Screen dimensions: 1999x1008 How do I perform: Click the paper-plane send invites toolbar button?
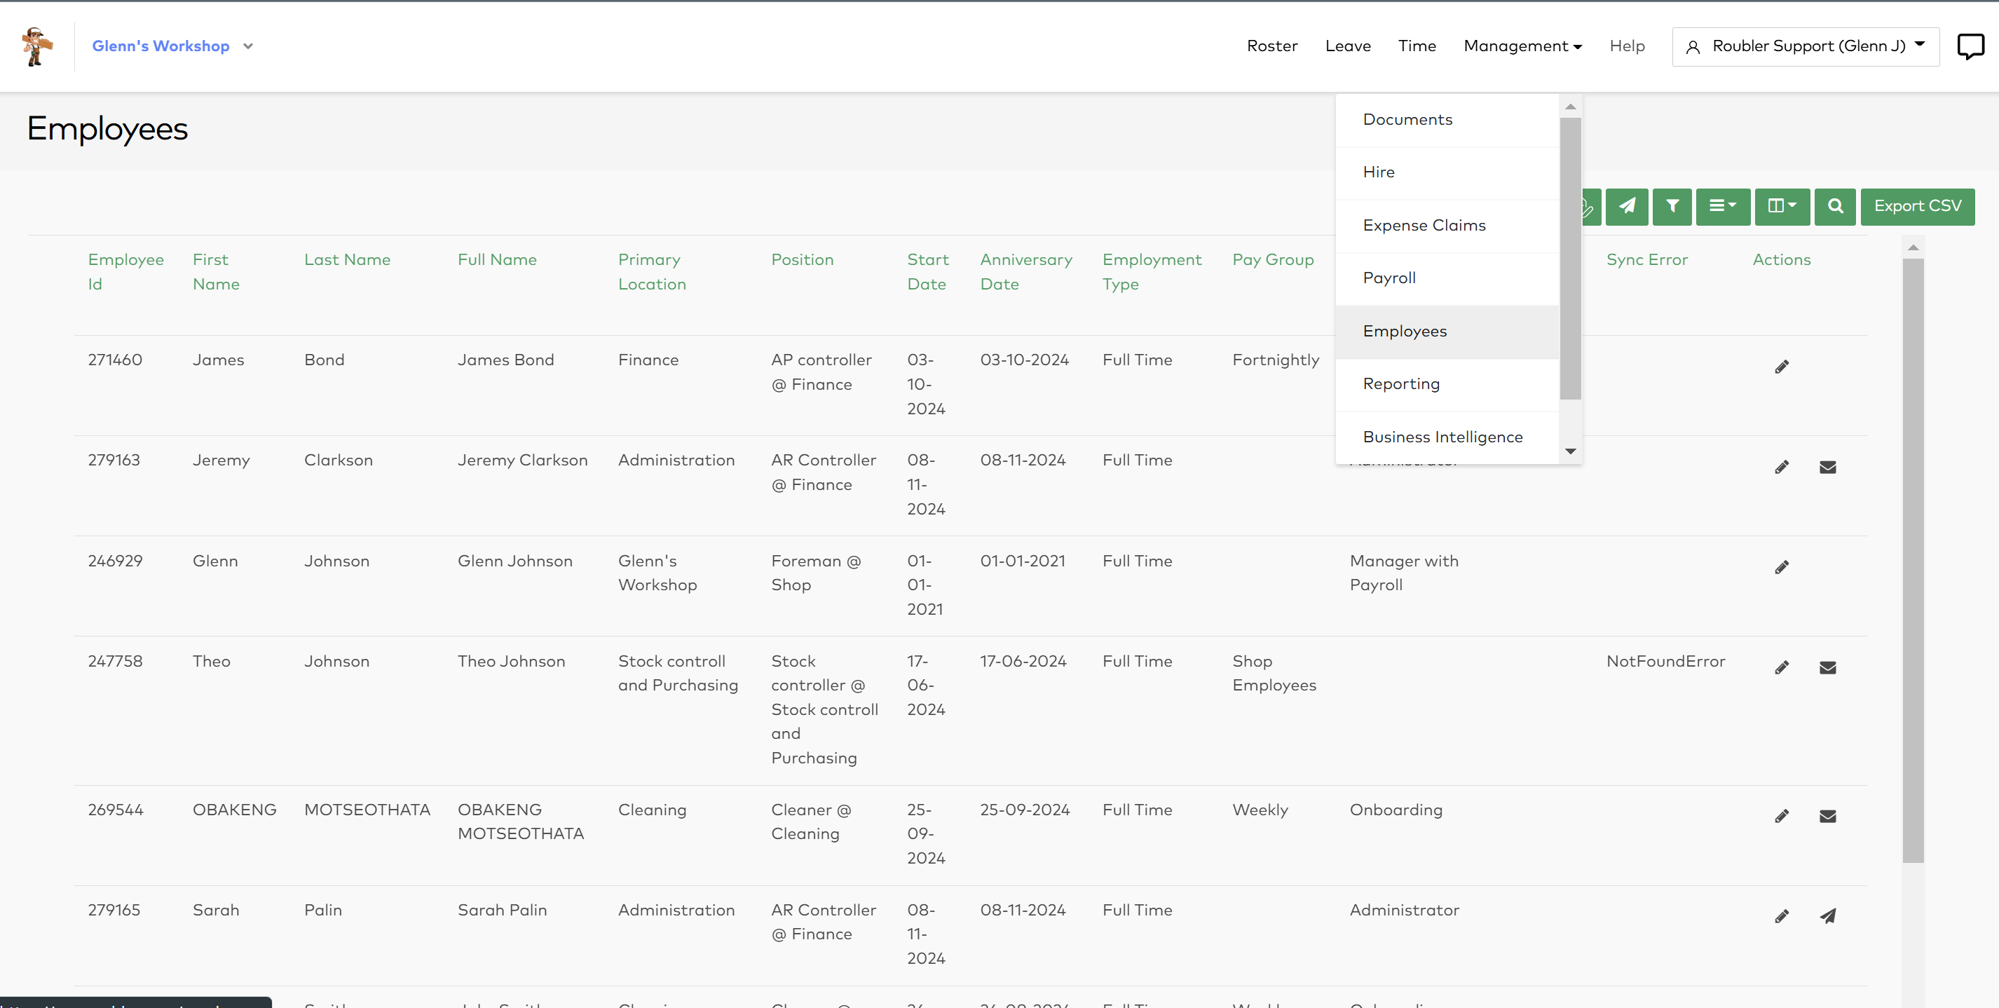coord(1627,206)
